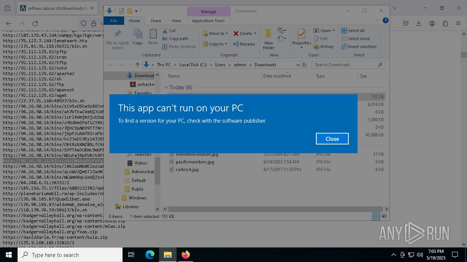
Task: Select file cartcost.jpg
Action: click(187, 170)
